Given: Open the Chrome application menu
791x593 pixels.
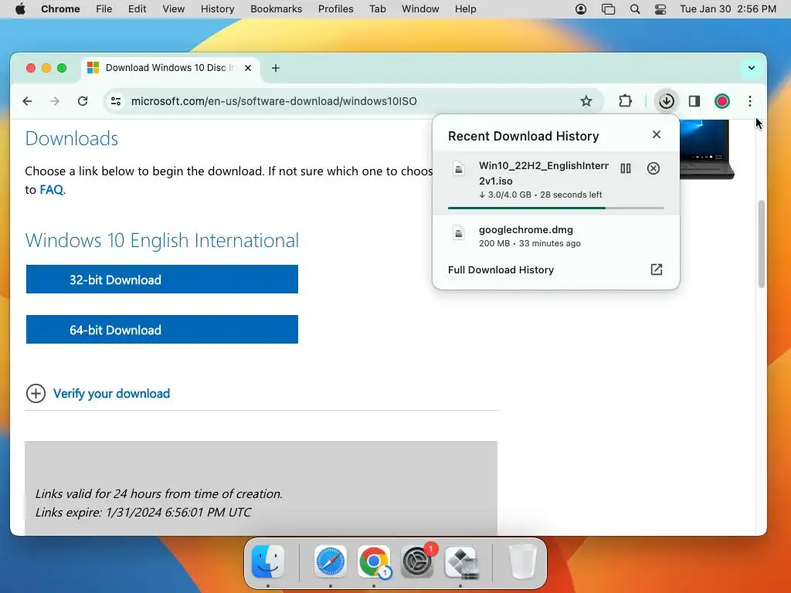Looking at the screenshot, I should pos(60,9).
